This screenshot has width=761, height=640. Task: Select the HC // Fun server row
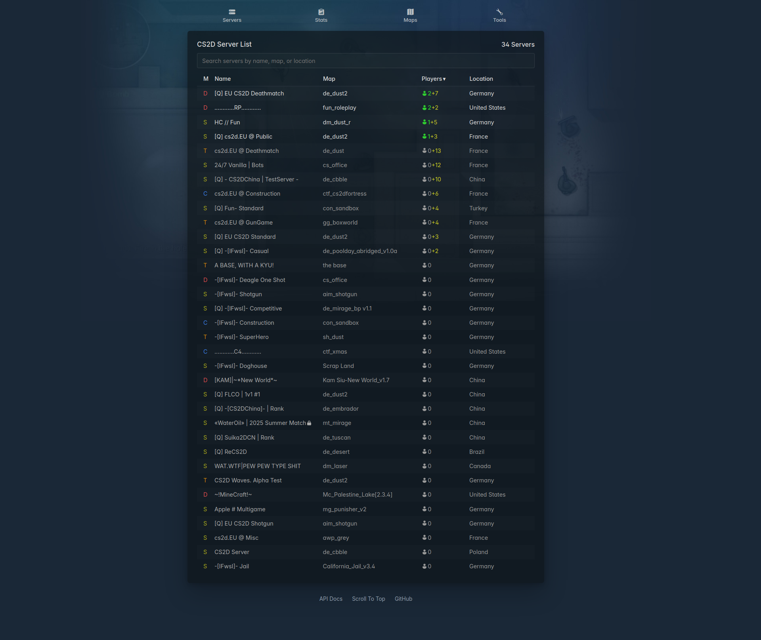(x=227, y=122)
